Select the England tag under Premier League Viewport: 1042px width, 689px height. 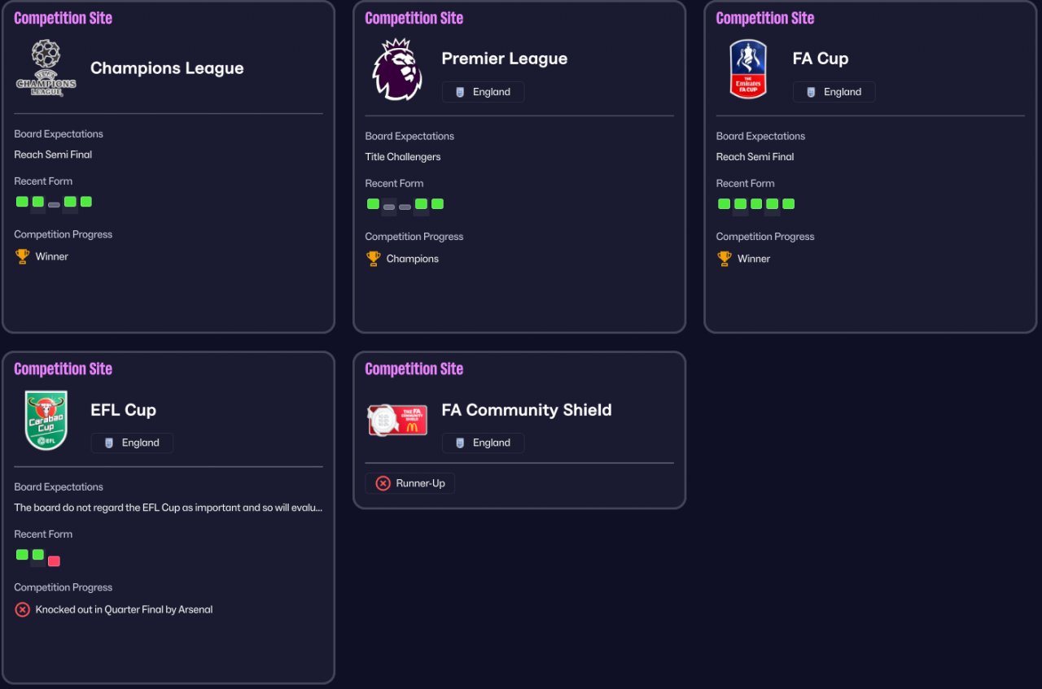click(x=483, y=92)
